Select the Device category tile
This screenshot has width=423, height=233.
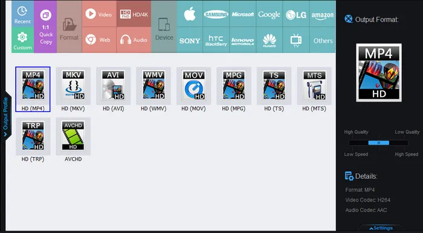pyautogui.click(x=164, y=26)
